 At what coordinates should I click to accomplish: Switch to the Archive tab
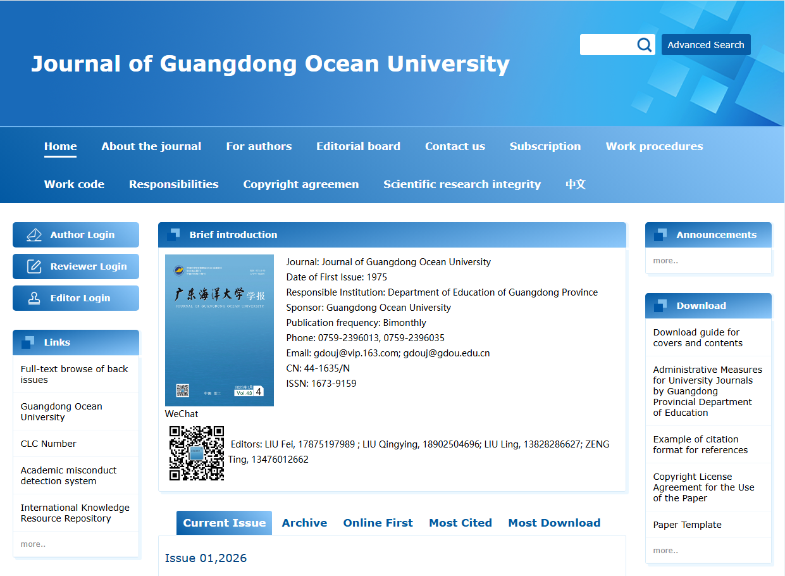[x=304, y=523]
